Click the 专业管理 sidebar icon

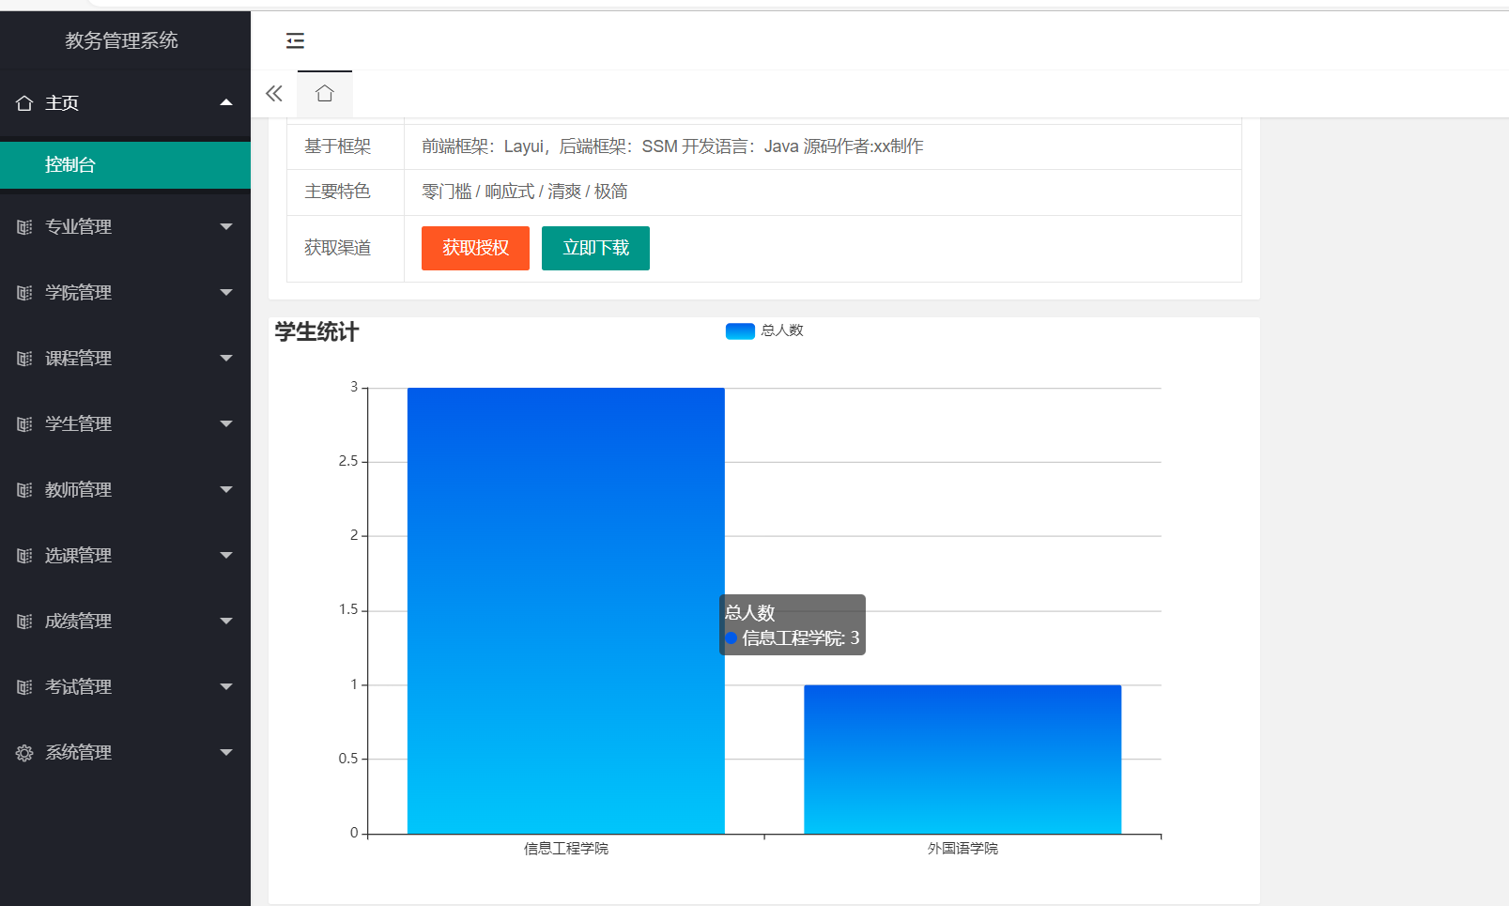click(24, 226)
